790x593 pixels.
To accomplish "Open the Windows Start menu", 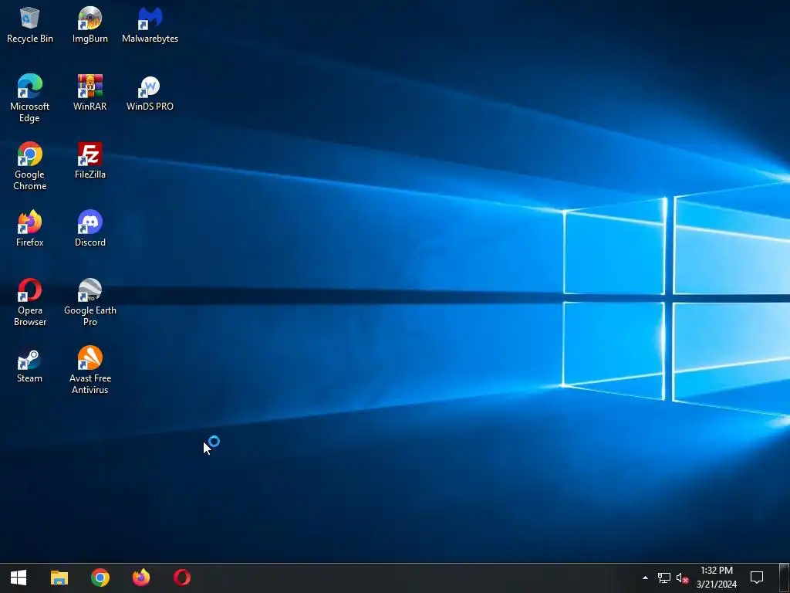I will 19,578.
